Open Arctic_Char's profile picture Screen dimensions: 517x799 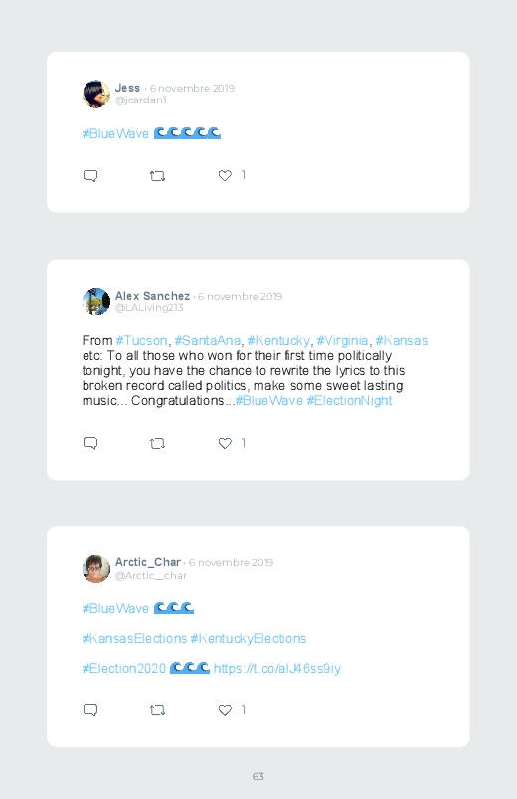coord(96,569)
